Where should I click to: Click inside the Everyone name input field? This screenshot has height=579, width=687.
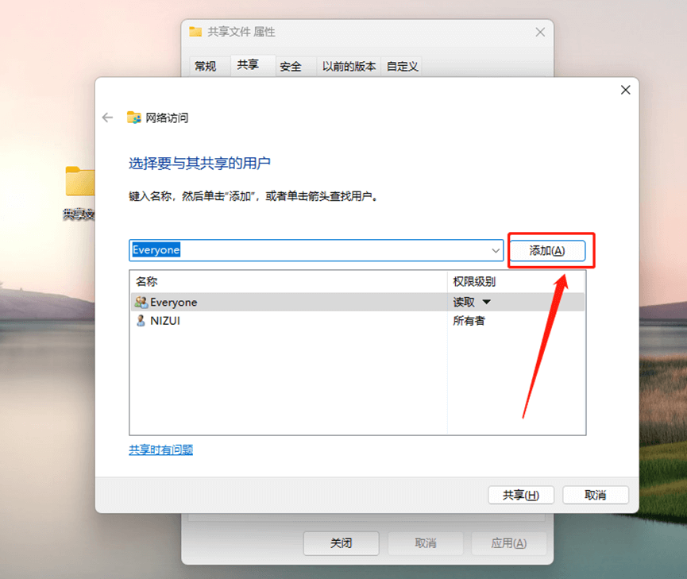(x=278, y=250)
